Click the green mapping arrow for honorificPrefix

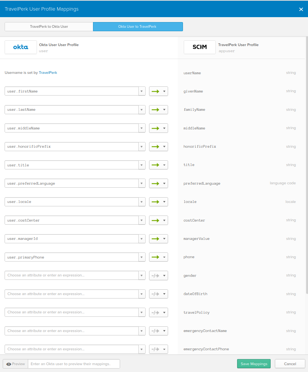click(x=155, y=147)
